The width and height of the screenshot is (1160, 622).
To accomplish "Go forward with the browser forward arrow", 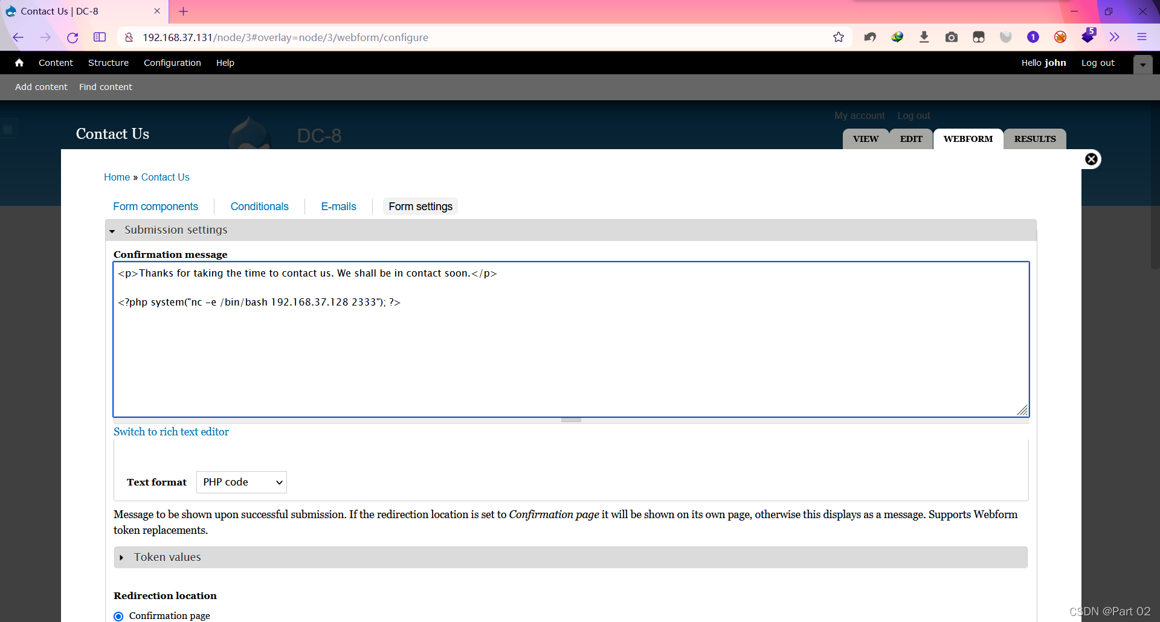I will 45,37.
